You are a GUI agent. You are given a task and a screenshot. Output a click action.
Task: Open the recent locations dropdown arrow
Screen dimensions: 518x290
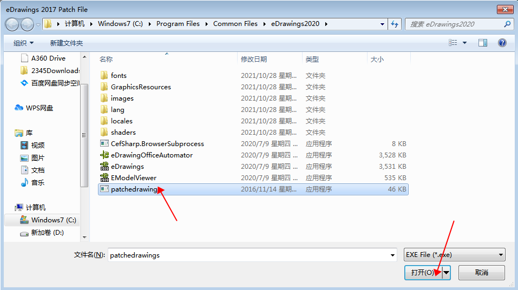click(38, 24)
